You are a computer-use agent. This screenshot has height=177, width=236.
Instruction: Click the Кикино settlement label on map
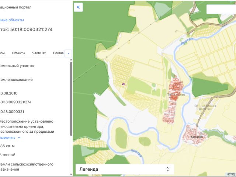click(x=197, y=137)
